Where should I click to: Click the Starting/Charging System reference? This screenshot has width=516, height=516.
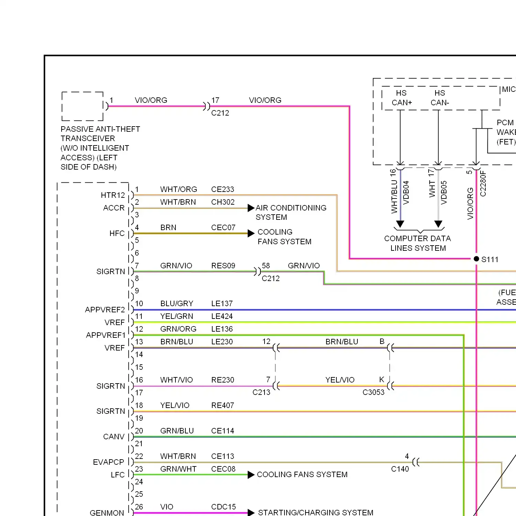tap(315, 513)
